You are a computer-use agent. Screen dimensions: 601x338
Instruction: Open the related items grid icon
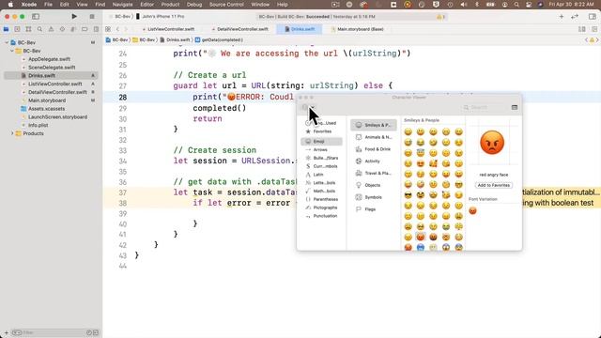[108, 29]
